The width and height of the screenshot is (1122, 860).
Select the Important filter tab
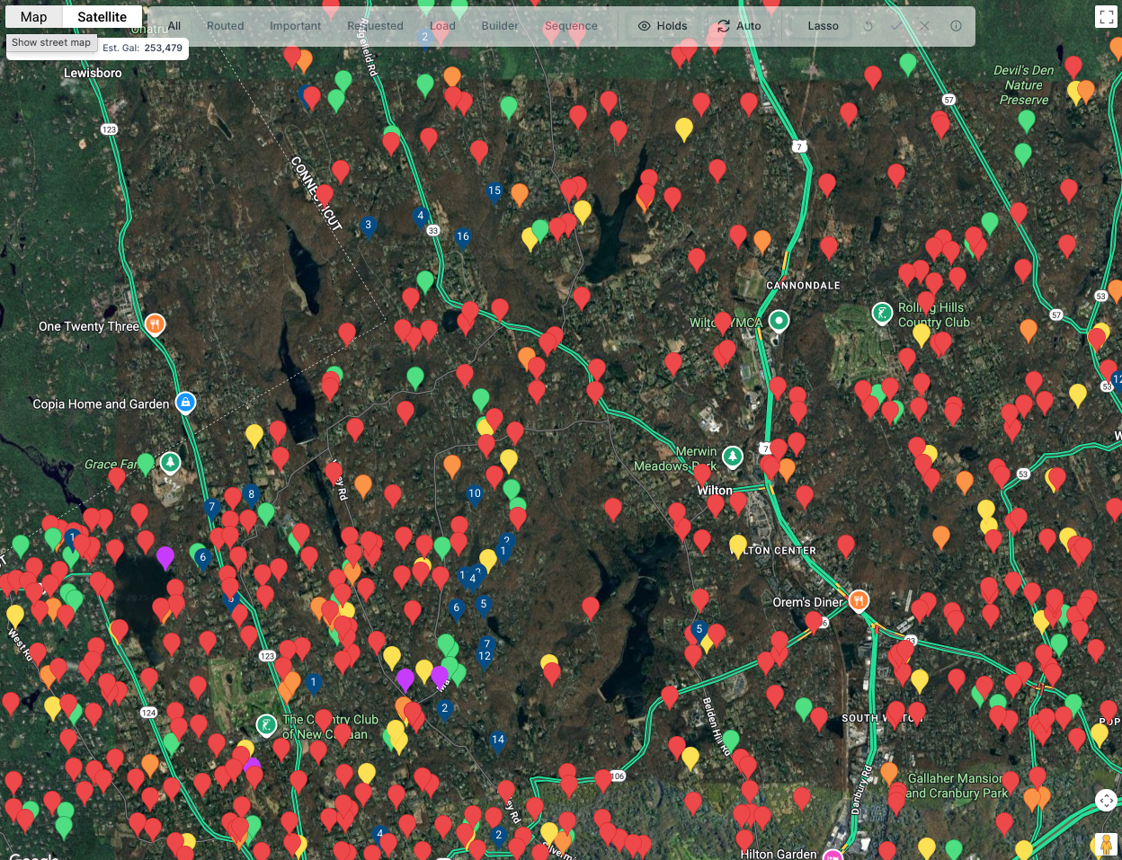[295, 26]
